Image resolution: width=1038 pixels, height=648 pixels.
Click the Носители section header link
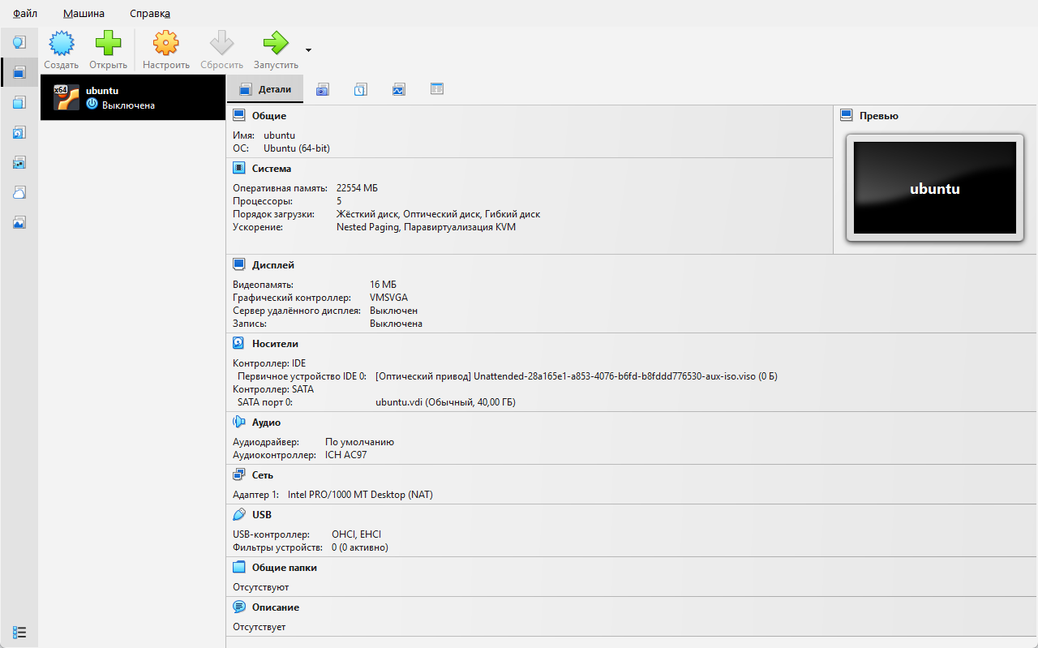point(275,344)
